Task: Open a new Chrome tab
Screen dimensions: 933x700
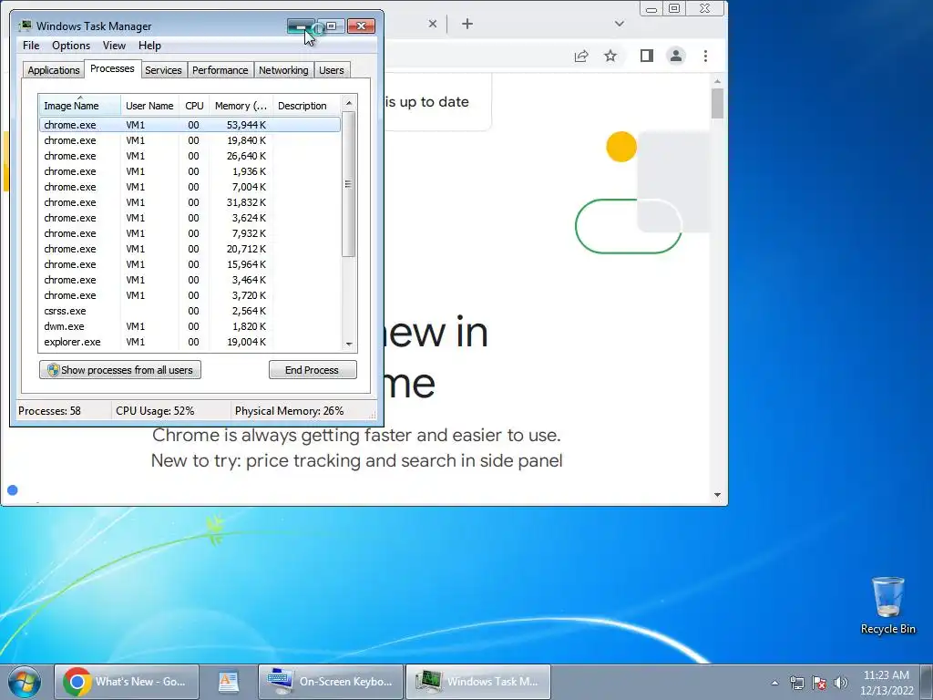Action: [467, 24]
